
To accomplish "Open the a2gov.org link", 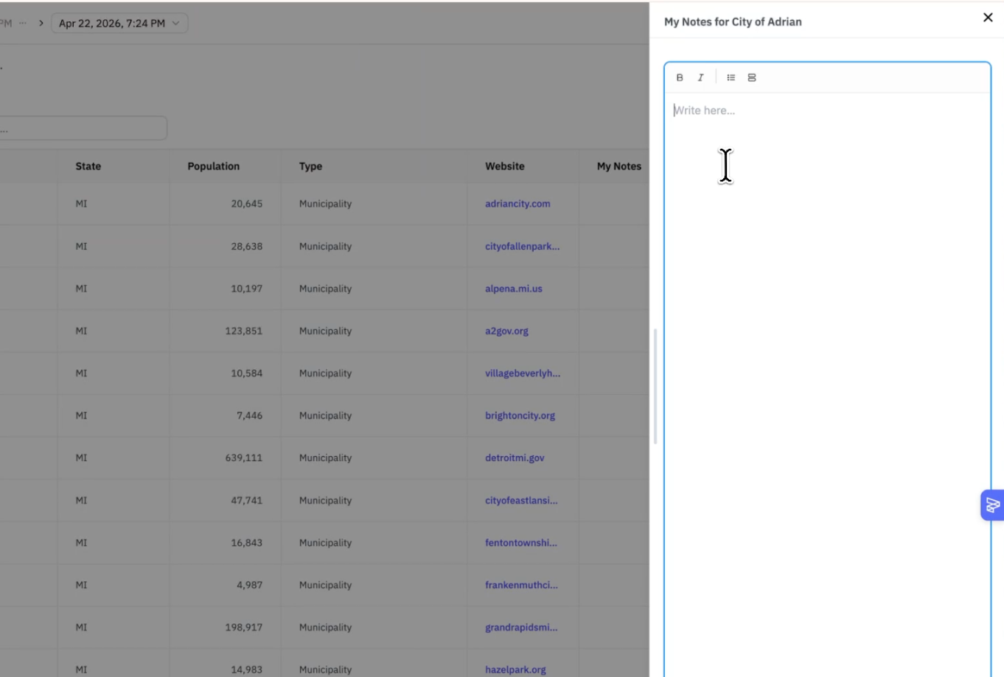I will [506, 331].
